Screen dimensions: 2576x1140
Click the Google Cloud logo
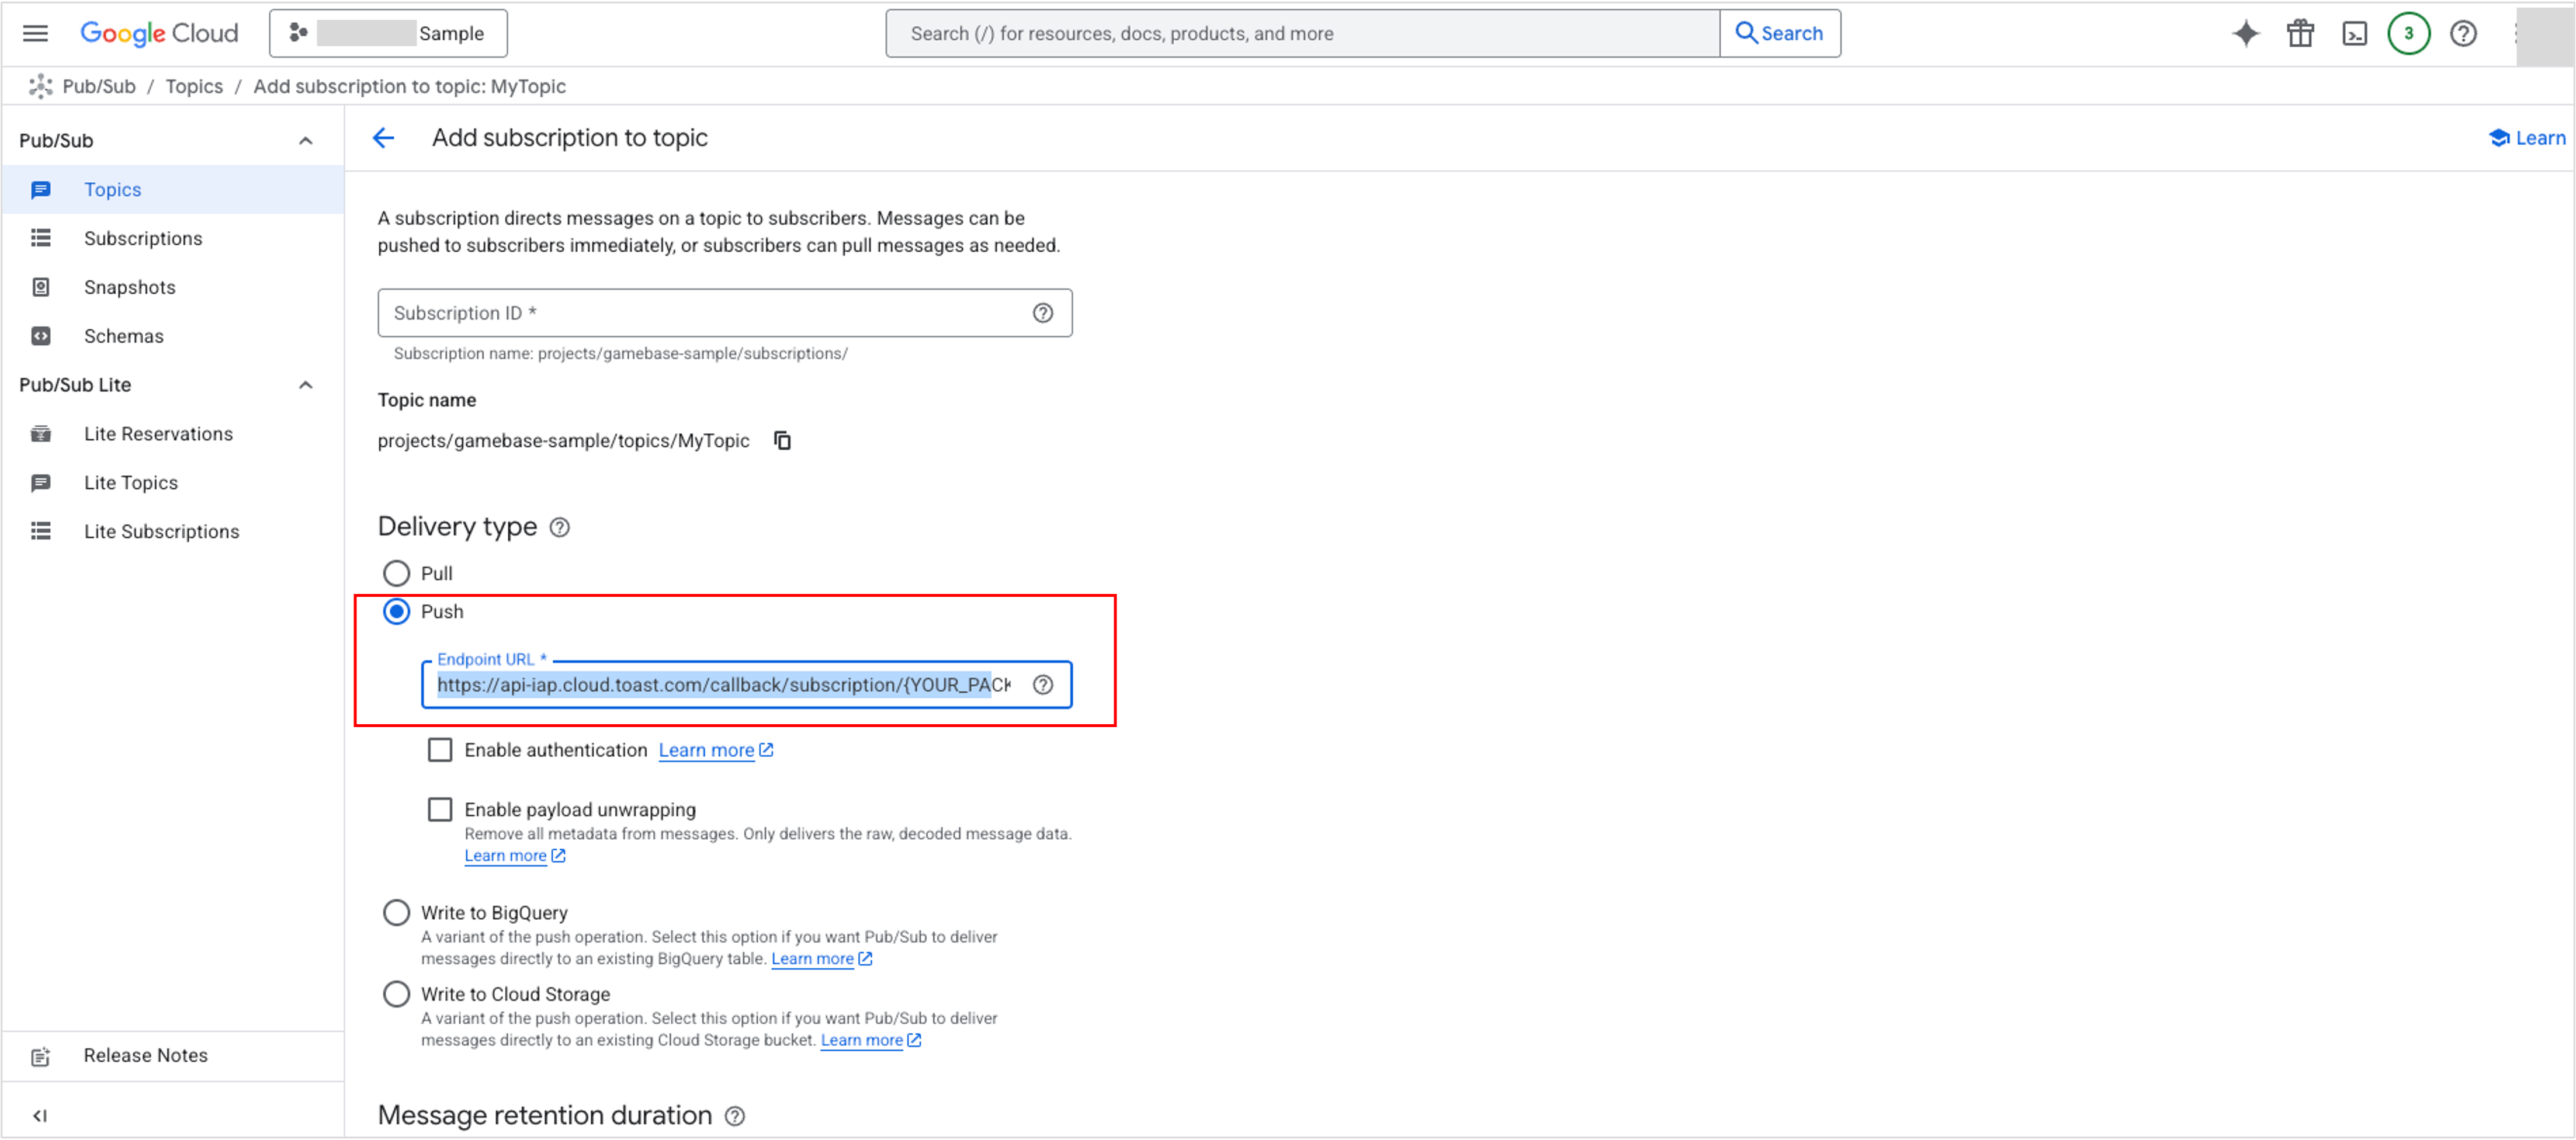(159, 33)
